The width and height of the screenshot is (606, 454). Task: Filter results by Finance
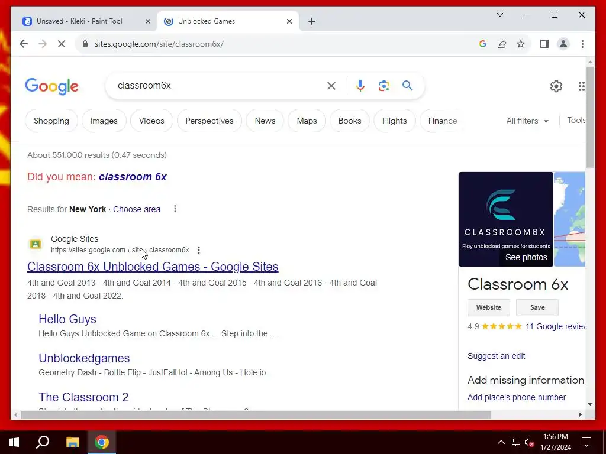[442, 121]
